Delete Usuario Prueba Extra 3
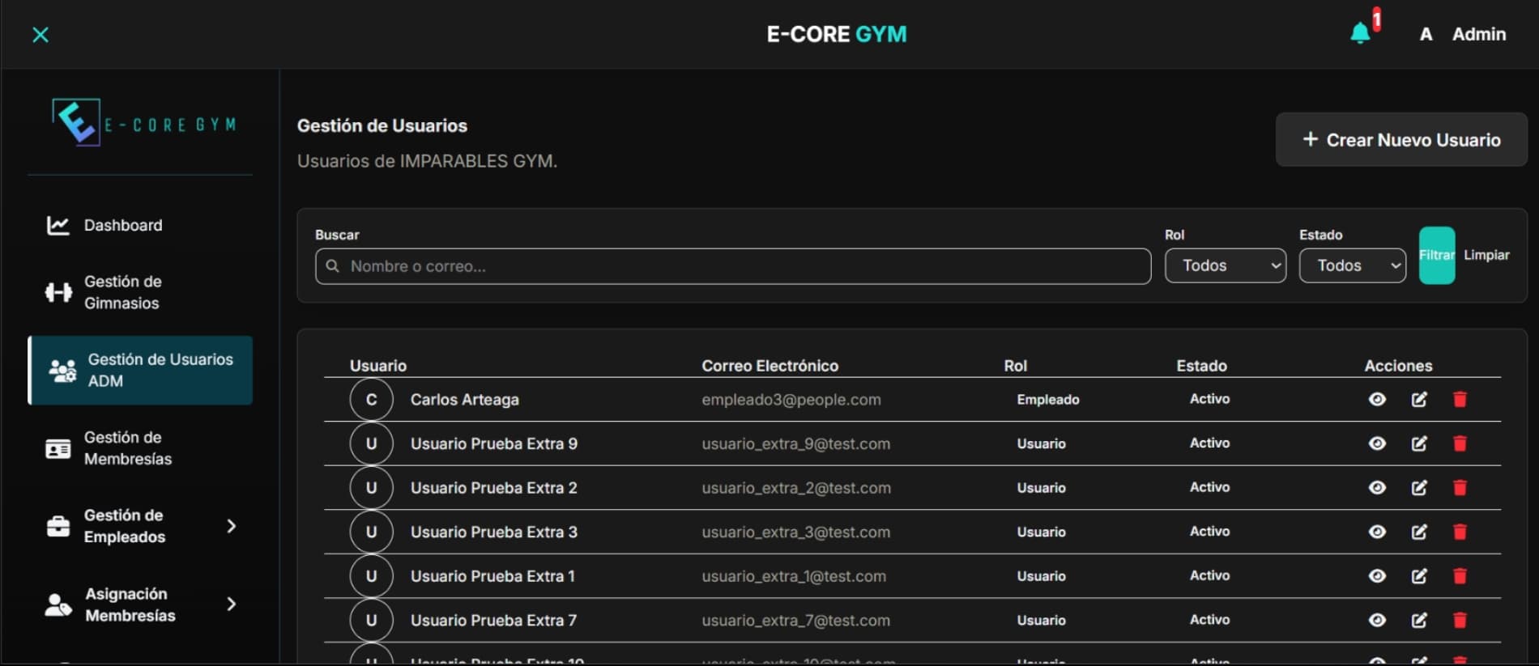The height and width of the screenshot is (666, 1539). tap(1460, 532)
